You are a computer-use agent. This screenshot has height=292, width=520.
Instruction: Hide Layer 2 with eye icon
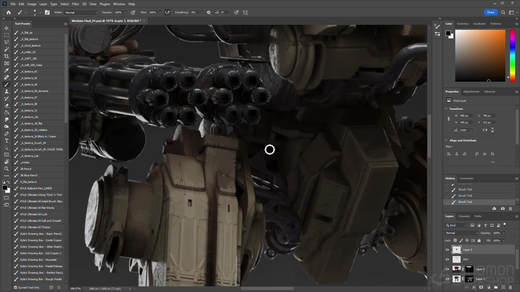click(447, 269)
